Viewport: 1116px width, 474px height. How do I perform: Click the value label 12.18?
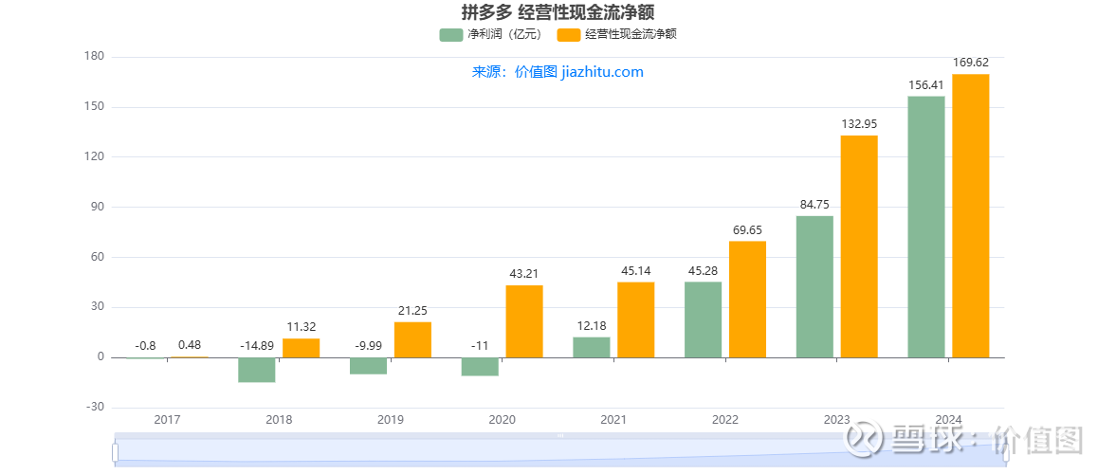592,326
